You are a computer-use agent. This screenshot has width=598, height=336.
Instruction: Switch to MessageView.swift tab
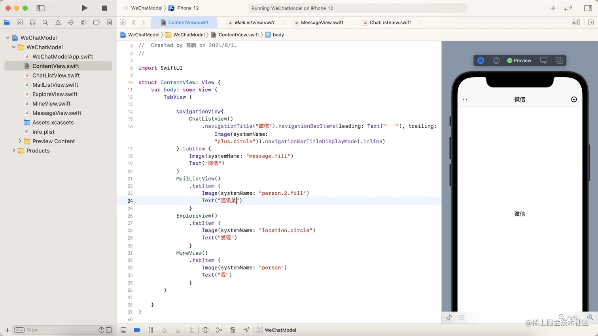318,23
